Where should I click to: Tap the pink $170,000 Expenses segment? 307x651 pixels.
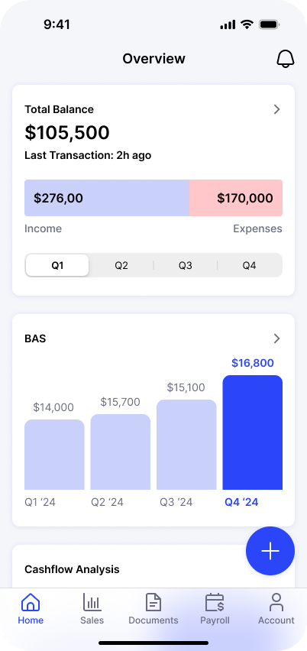point(236,198)
